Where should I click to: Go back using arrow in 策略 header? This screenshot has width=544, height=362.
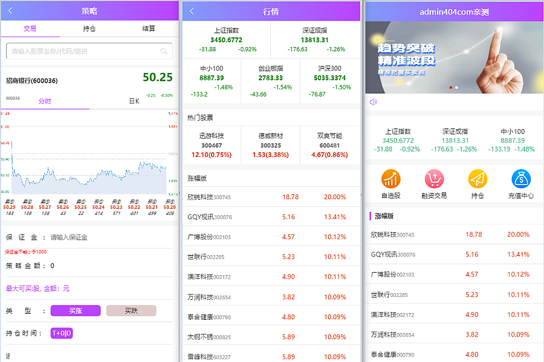click(10, 11)
